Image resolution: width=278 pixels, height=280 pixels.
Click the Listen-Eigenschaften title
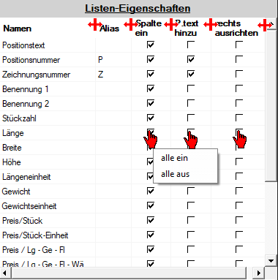[138, 9]
